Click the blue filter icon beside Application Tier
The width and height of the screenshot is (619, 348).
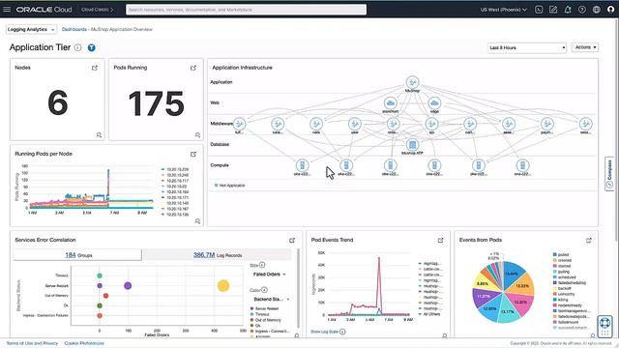pos(91,47)
